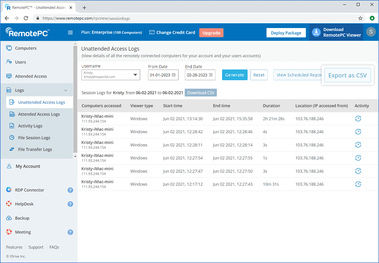This screenshot has height=263, width=379.
Task: Click the Download CSV button
Action: click(200, 92)
